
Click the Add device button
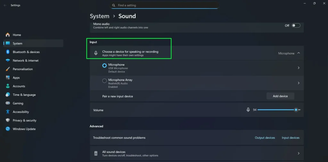280,96
